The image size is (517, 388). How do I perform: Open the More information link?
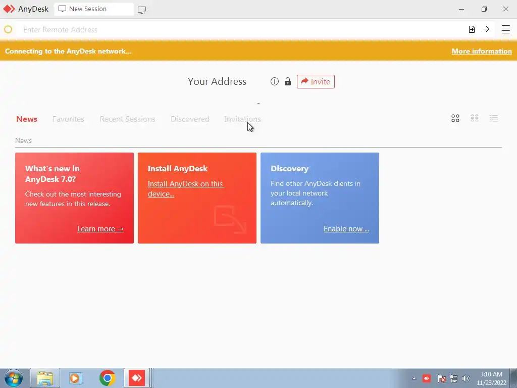pyautogui.click(x=482, y=51)
